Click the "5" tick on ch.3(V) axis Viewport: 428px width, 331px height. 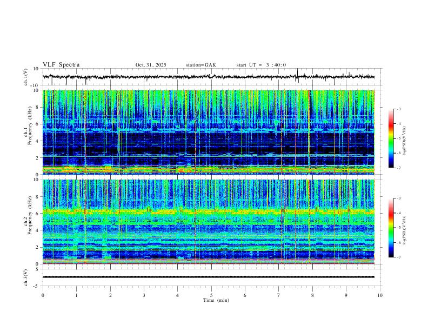tap(38, 269)
